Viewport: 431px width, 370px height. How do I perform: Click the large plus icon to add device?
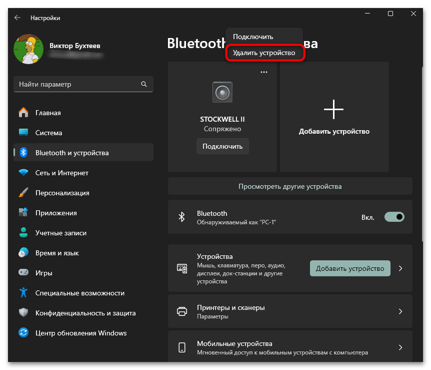coord(333,109)
